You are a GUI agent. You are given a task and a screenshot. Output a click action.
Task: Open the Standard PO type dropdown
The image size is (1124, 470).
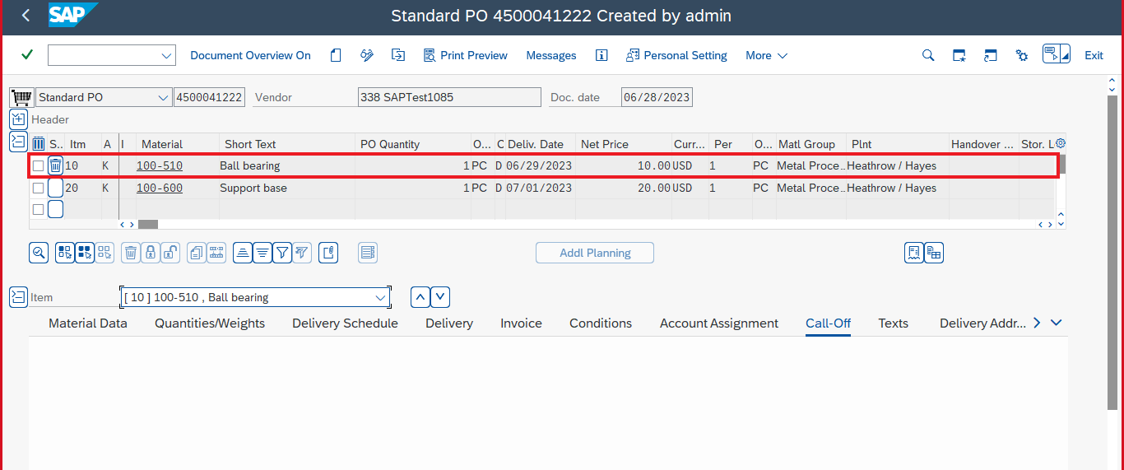162,97
